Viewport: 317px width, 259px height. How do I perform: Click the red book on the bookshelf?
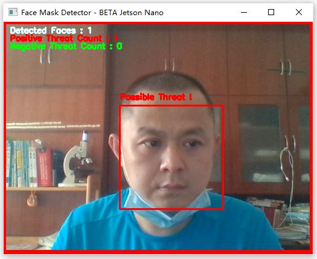pyautogui.click(x=45, y=167)
